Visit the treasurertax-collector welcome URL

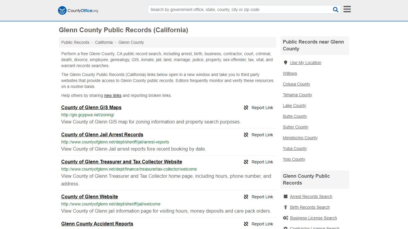point(129,169)
